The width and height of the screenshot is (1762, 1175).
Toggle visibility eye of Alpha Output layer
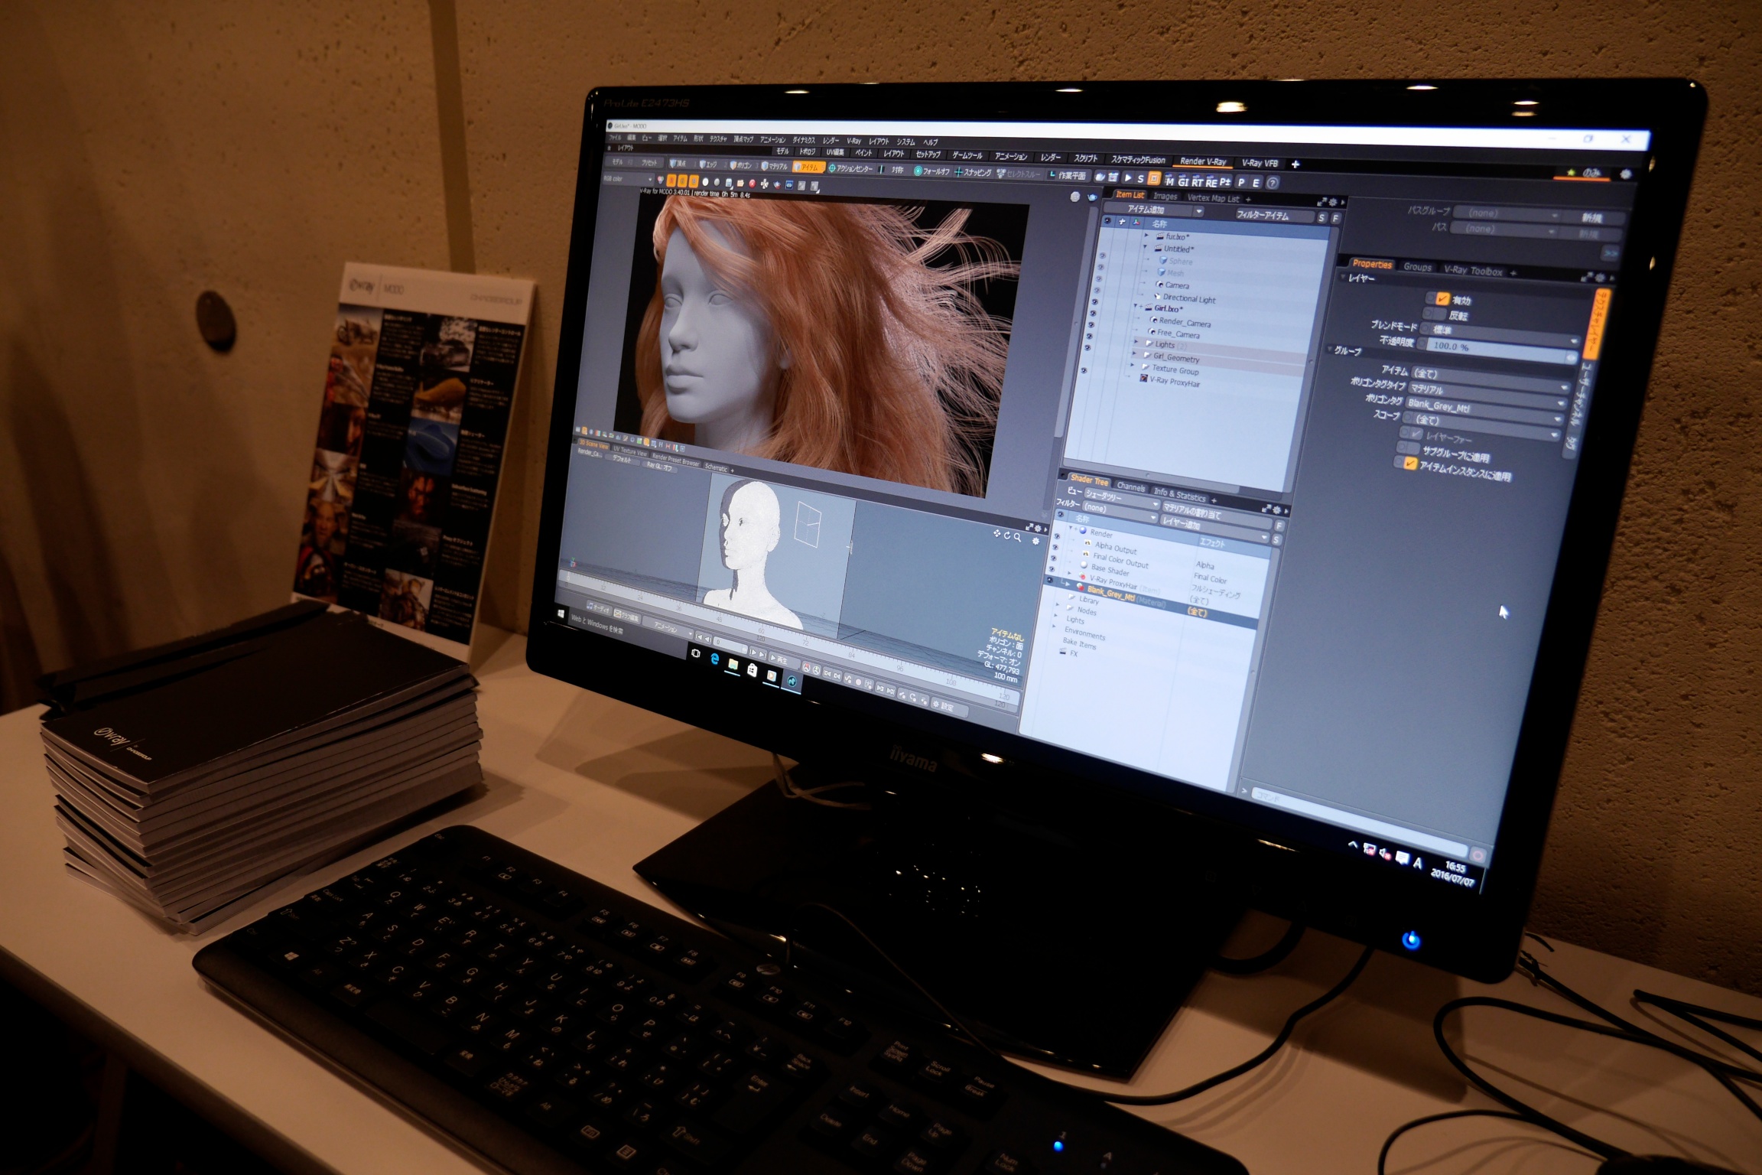tap(1055, 536)
